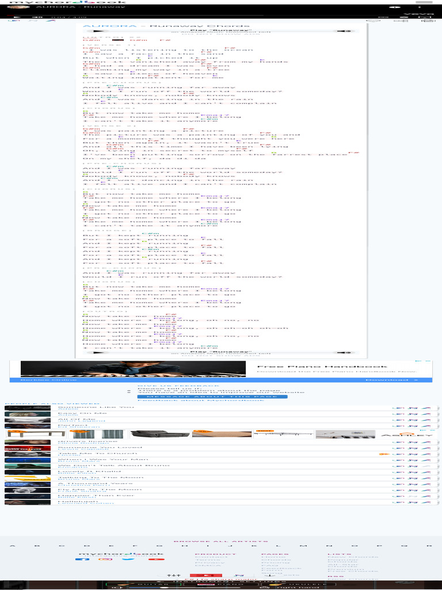Open the Twitter icon in footer
This screenshot has width=442, height=590.
[128, 559]
